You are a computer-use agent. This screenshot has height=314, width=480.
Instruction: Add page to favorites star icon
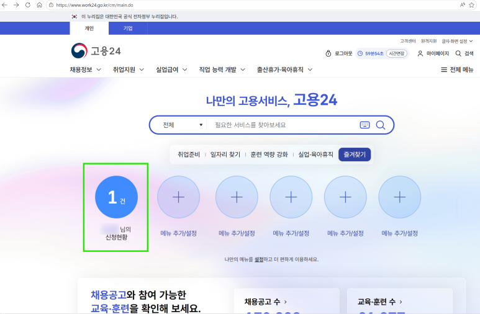pyautogui.click(x=472, y=5)
